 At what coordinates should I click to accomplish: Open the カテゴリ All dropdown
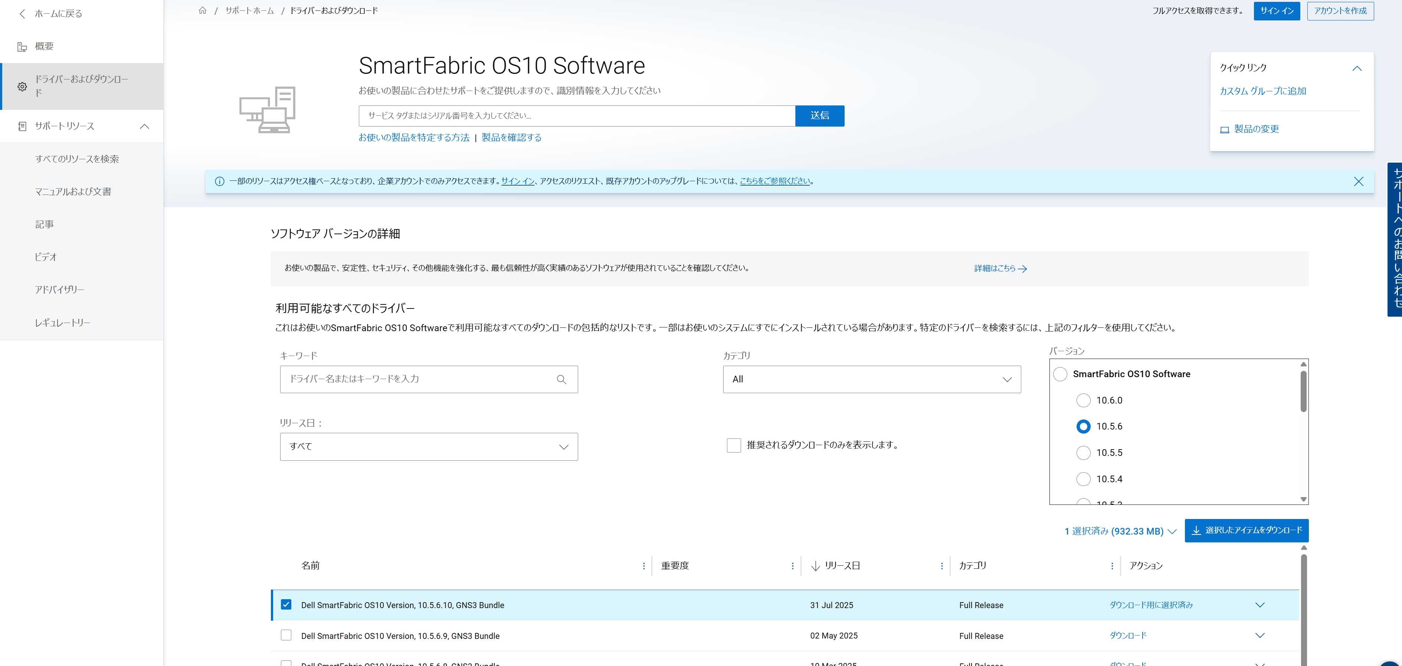[x=871, y=379]
